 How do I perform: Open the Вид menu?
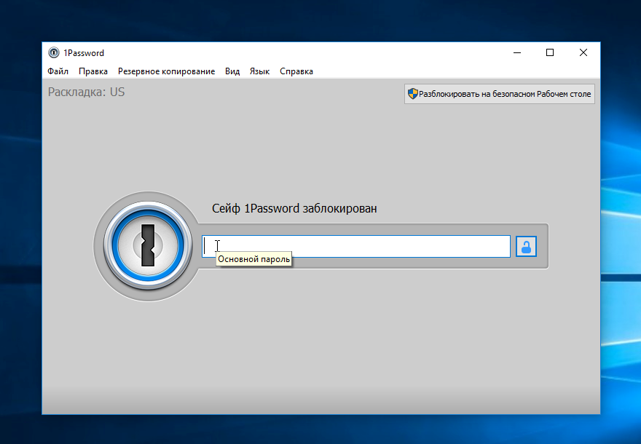click(x=232, y=71)
